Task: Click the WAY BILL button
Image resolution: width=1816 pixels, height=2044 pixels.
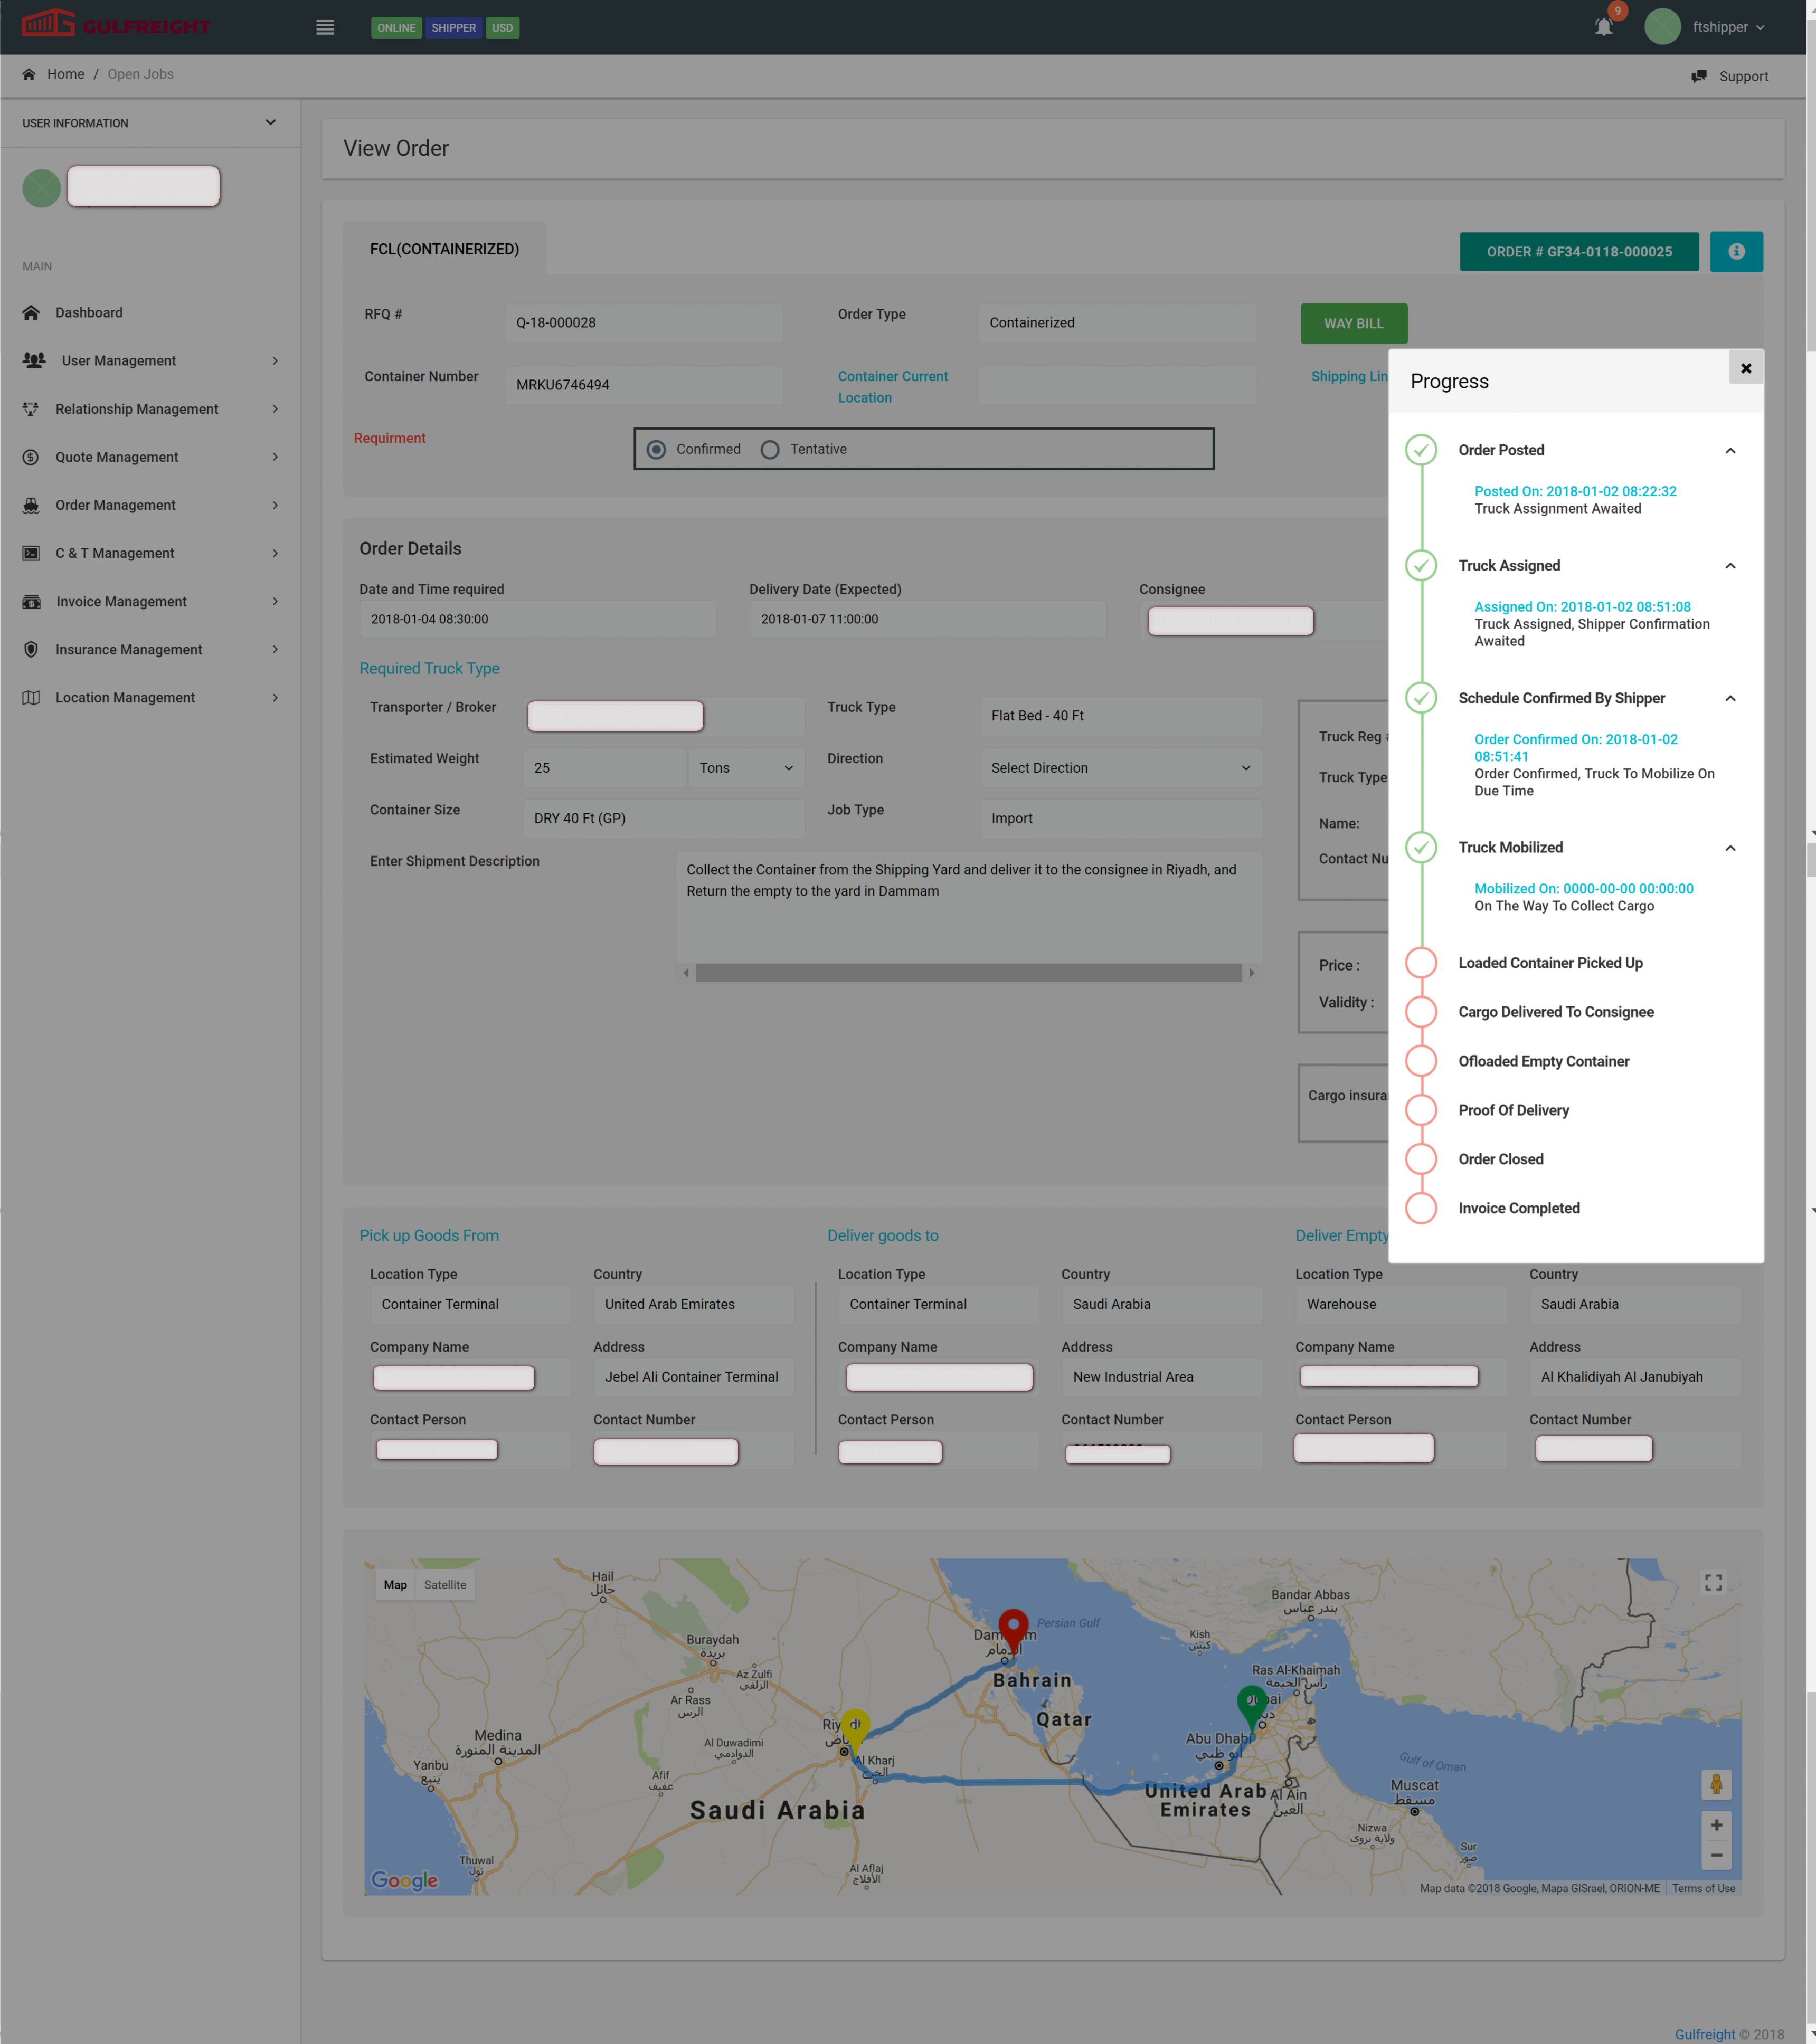Action: 1352,324
